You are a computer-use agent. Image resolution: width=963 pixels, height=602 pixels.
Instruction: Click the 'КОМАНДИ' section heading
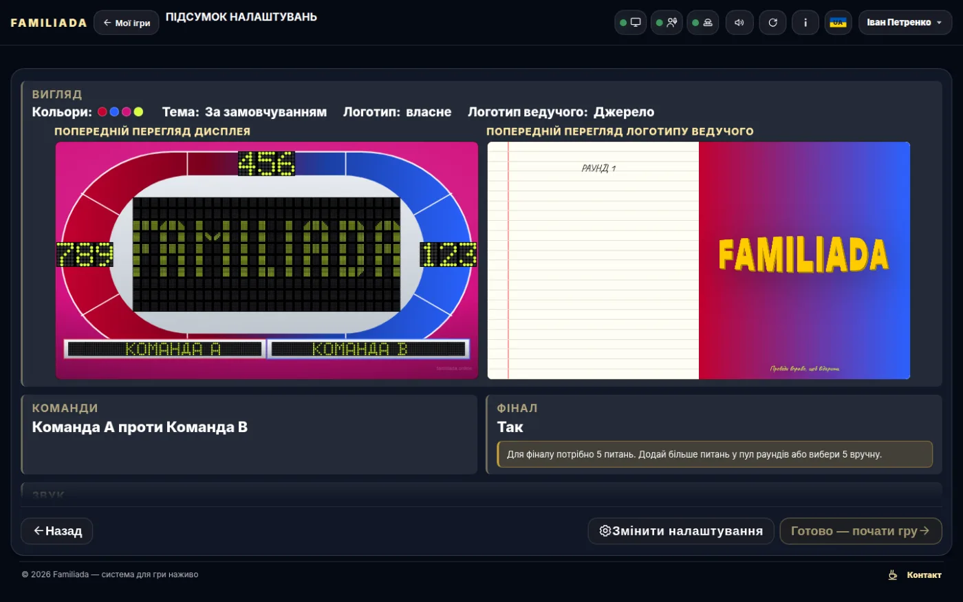(x=65, y=408)
